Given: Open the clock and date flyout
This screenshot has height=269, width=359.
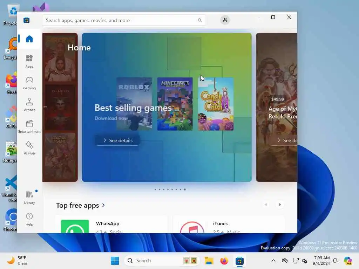Looking at the screenshot, I should click(x=321, y=261).
